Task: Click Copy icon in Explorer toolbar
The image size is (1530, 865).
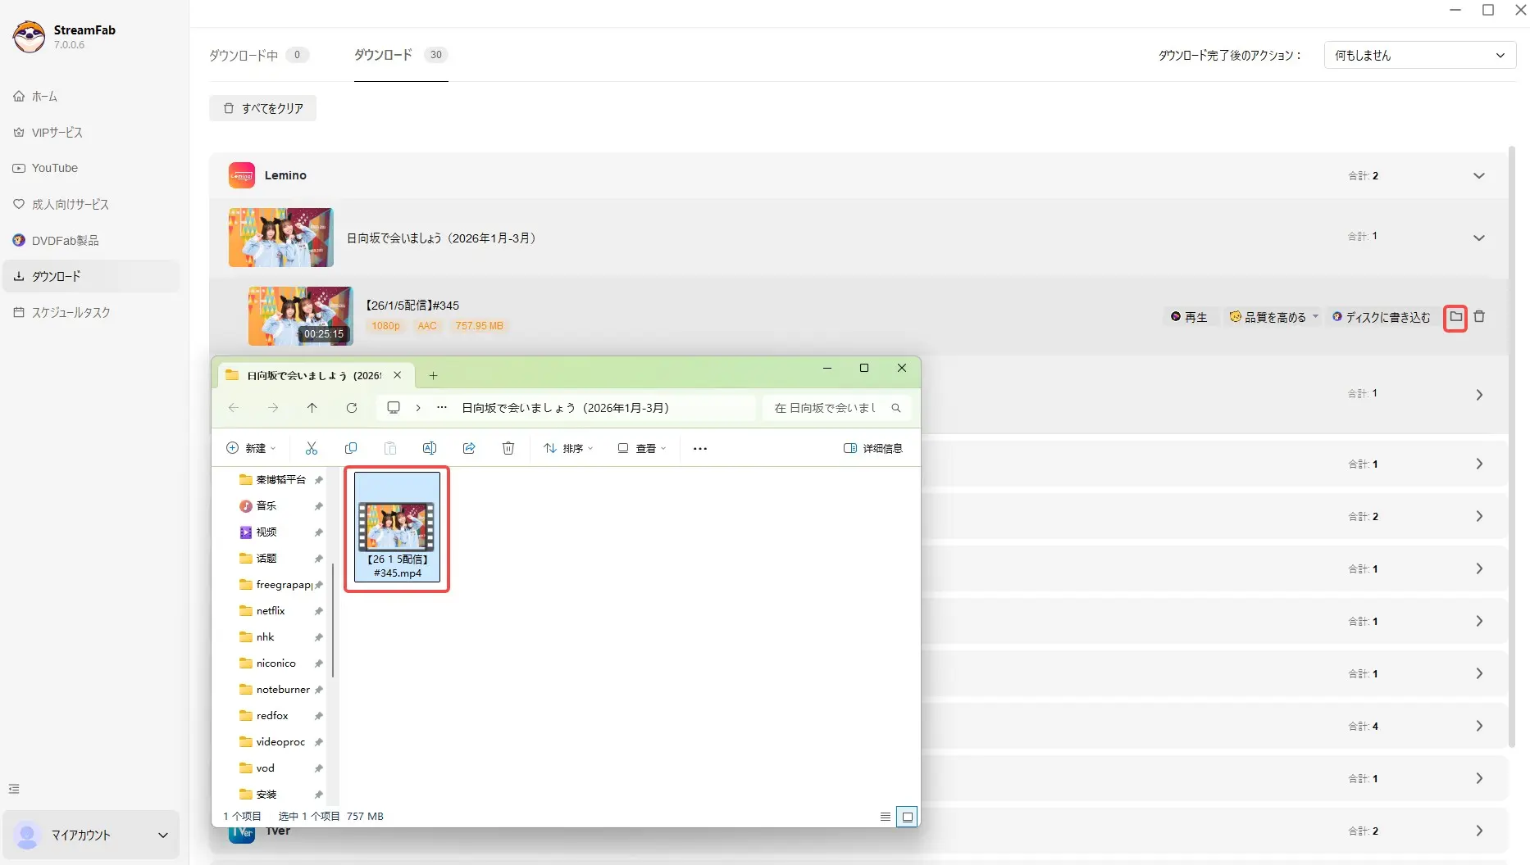Action: point(351,448)
